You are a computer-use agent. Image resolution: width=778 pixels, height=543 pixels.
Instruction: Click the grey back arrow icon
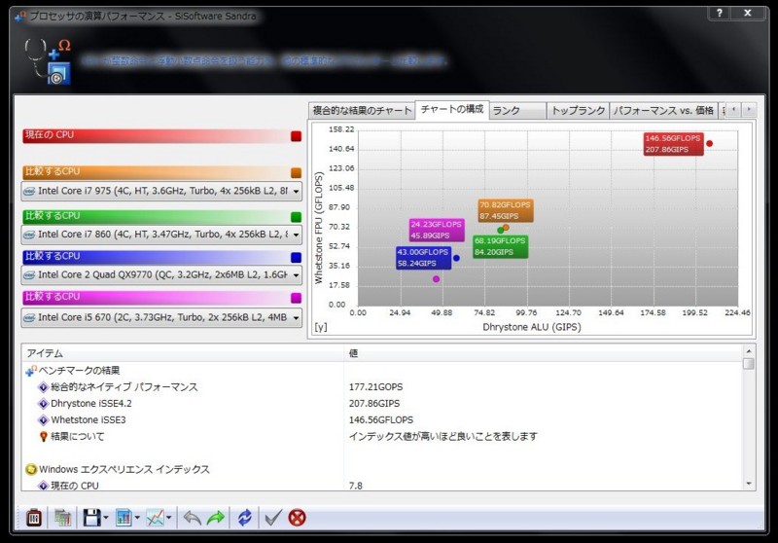point(192,518)
